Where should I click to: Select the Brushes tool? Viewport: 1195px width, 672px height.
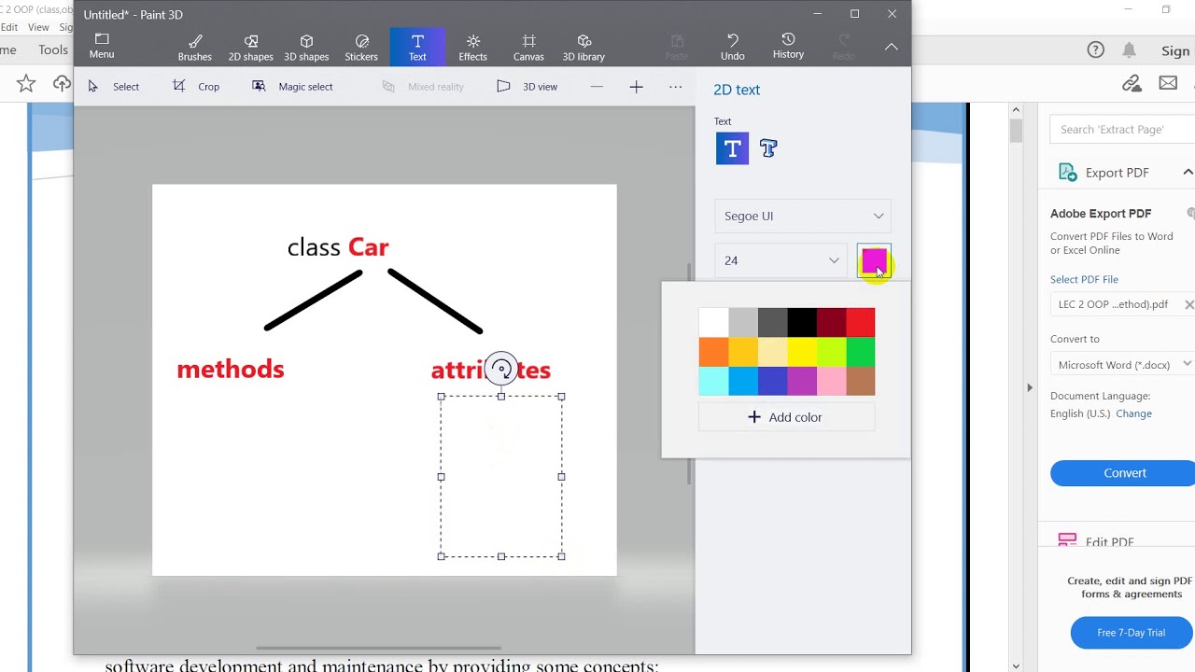194,47
